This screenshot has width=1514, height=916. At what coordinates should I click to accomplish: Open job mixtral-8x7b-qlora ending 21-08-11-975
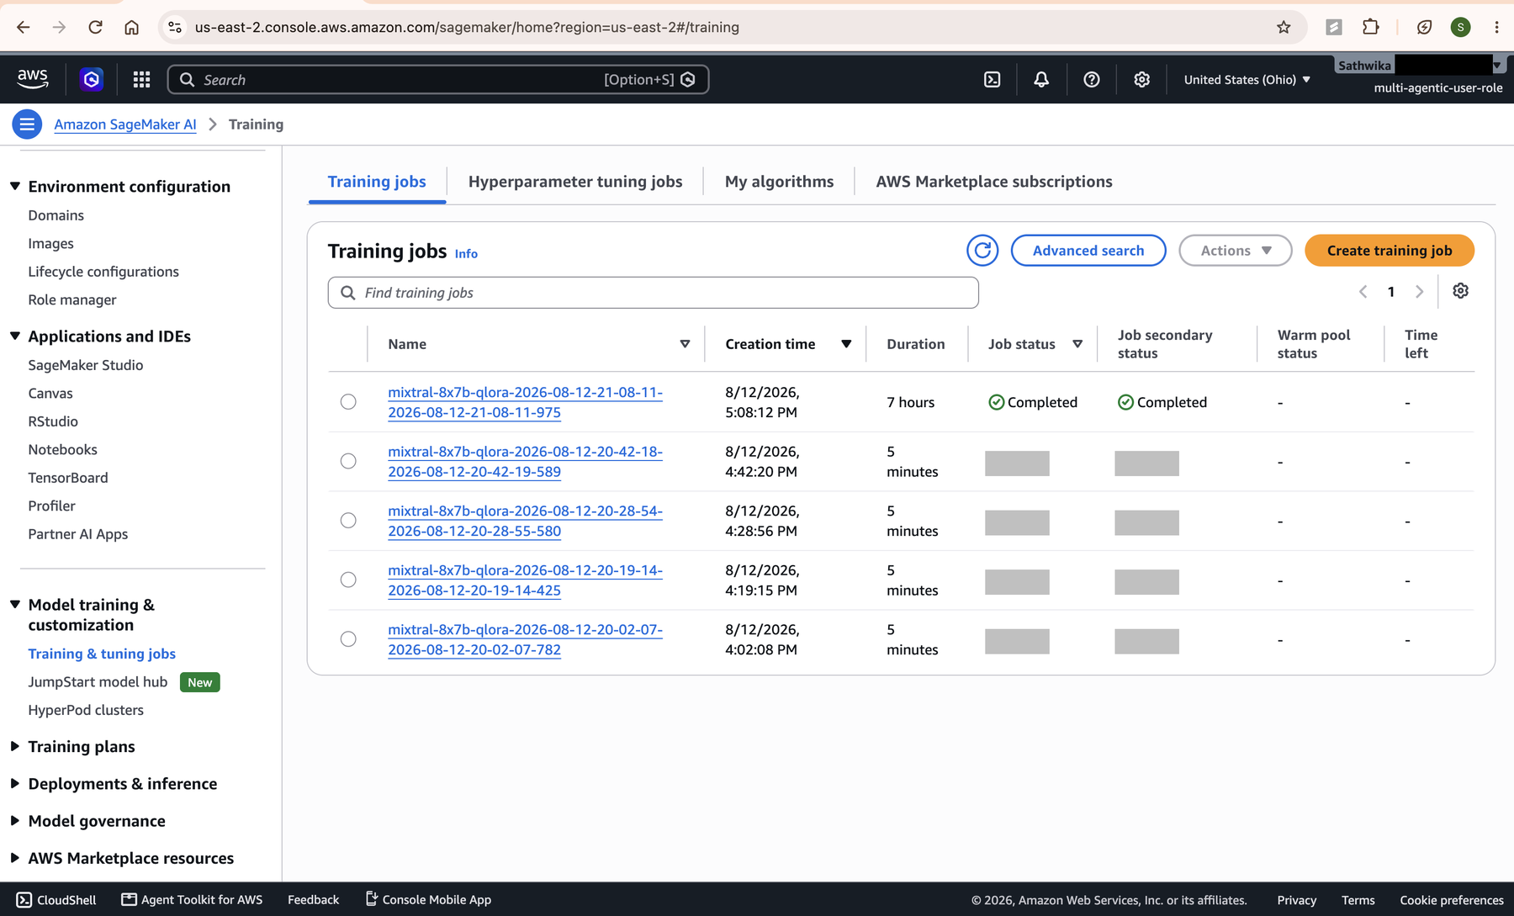pyautogui.click(x=525, y=402)
